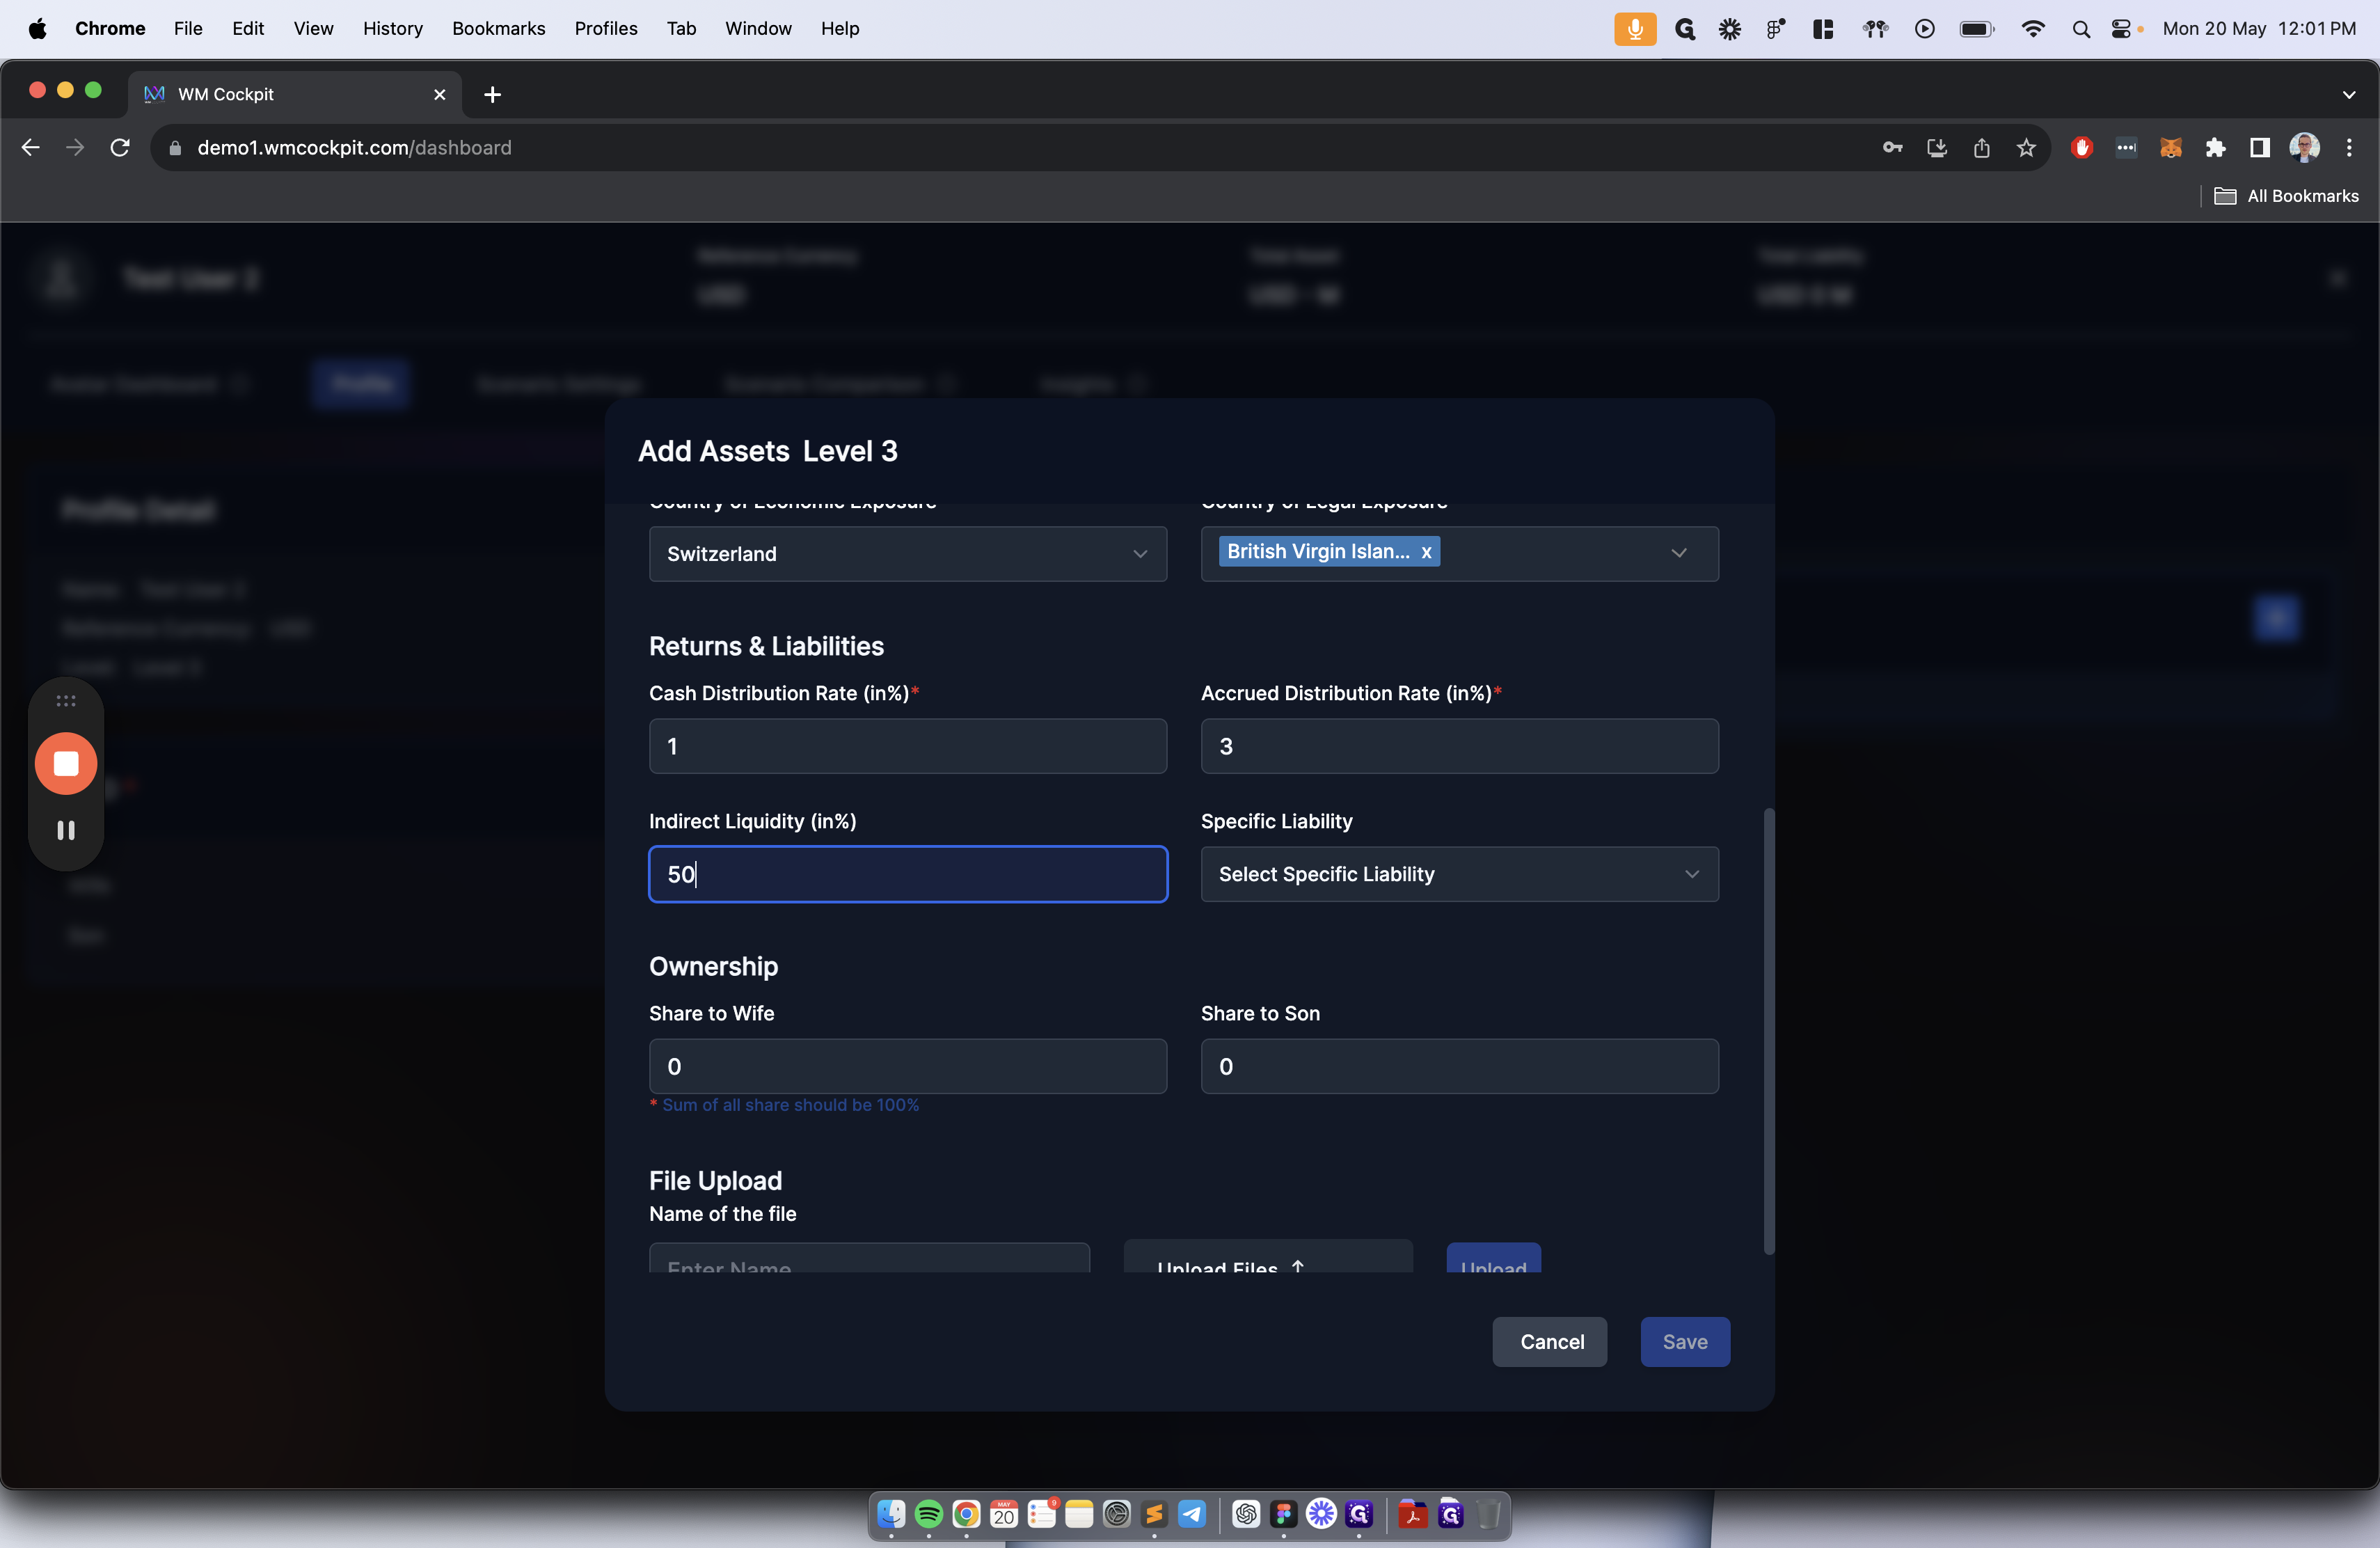Open the History menu
This screenshot has height=1548, width=2380.
tap(392, 29)
